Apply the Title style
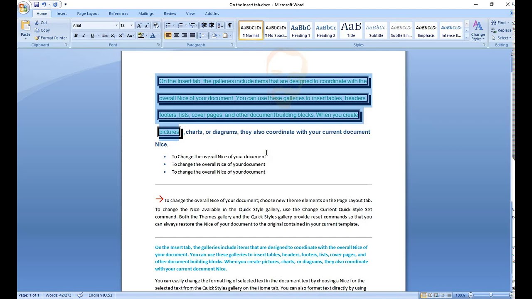Image resolution: width=532 pixels, height=299 pixels. 351,30
